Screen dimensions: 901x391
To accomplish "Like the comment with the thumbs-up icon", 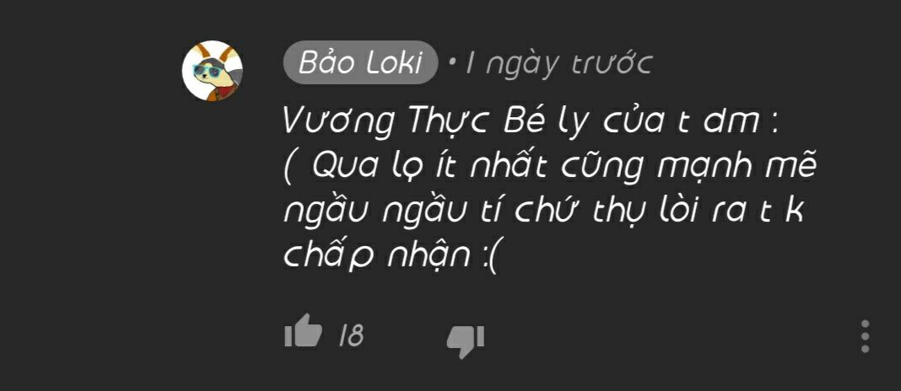I will (303, 331).
